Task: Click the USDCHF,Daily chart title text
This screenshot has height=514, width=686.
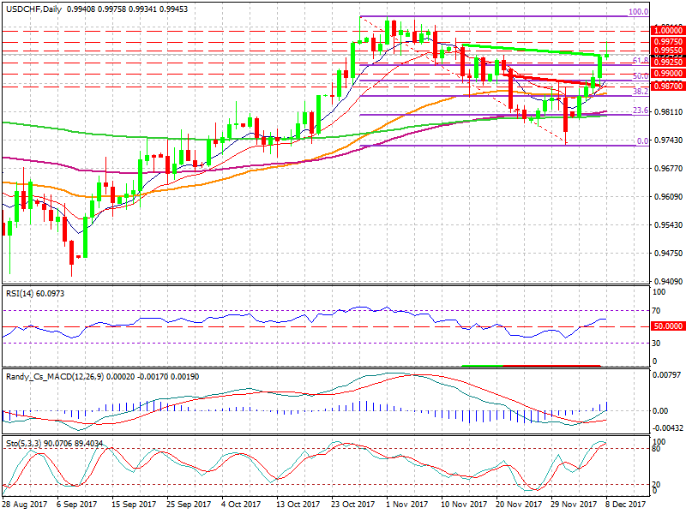Action: [35, 7]
